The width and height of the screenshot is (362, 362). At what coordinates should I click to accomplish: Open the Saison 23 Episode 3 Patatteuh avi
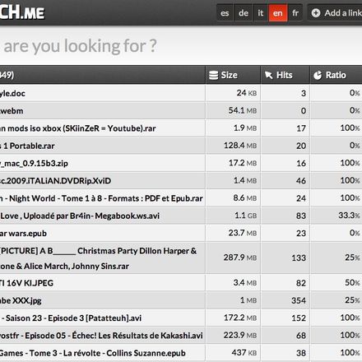point(71,318)
